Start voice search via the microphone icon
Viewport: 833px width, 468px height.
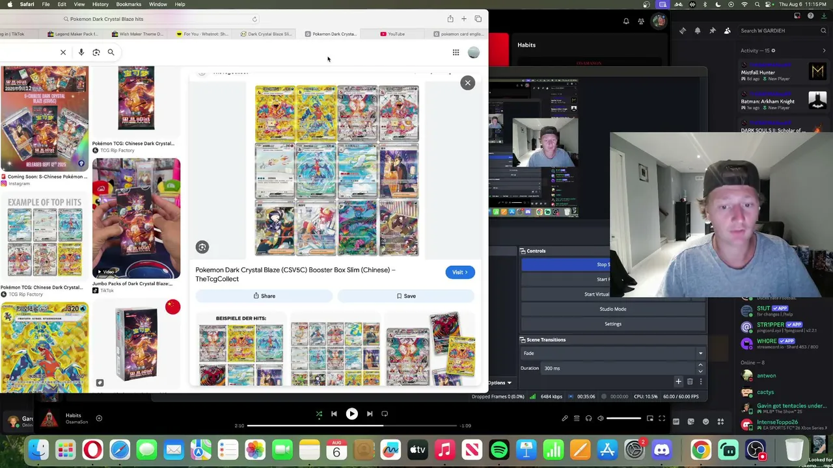81,52
